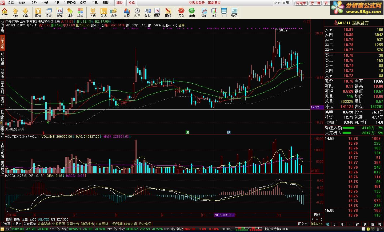
Task: Open the 公式 formula manager icon
Action: coord(103,13)
